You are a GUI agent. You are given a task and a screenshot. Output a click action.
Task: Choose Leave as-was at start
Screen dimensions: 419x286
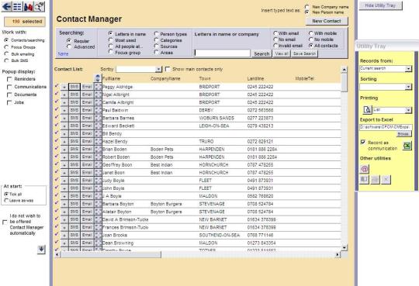point(6,201)
